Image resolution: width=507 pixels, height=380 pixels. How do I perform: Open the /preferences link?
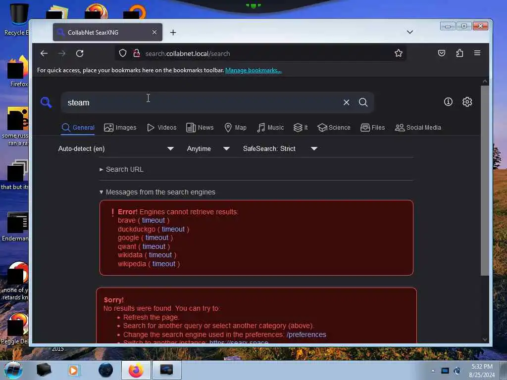click(x=306, y=334)
